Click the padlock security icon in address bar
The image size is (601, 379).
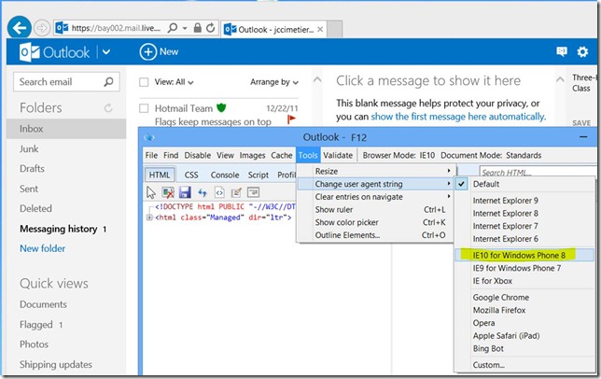(x=198, y=28)
